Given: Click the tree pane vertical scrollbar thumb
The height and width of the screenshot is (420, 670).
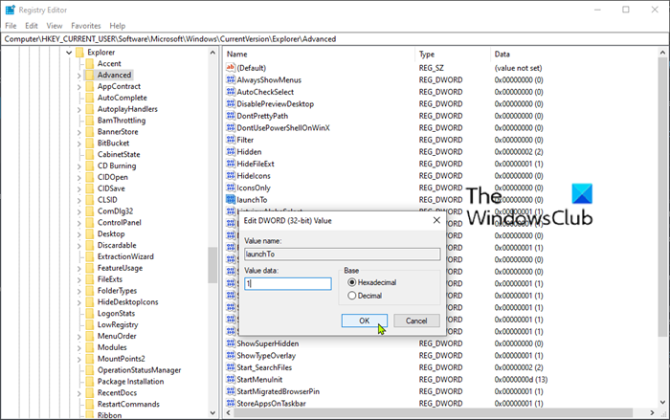Looking at the screenshot, I should point(212,265).
